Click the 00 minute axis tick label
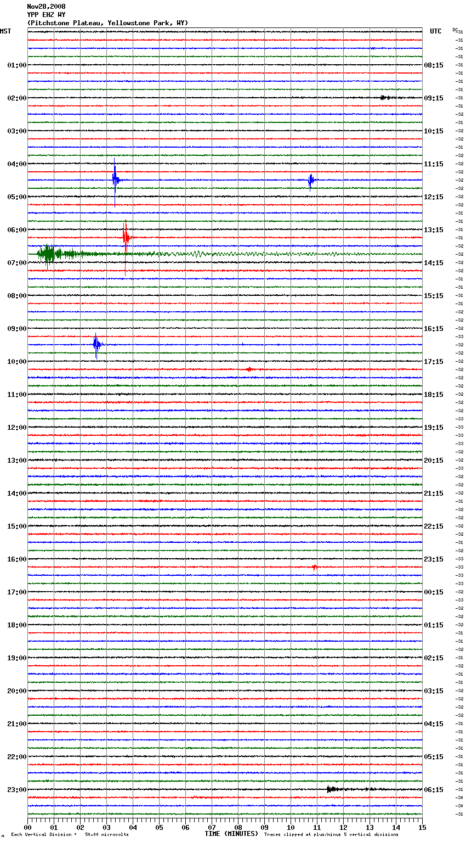This screenshot has width=466, height=842. [x=28, y=827]
